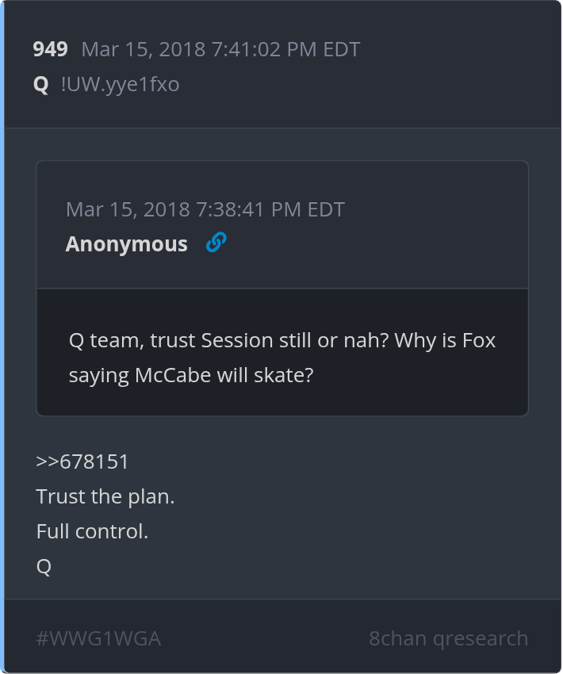Click the 'Full control.' line
The width and height of the screenshot is (563, 674).
pyautogui.click(x=92, y=531)
